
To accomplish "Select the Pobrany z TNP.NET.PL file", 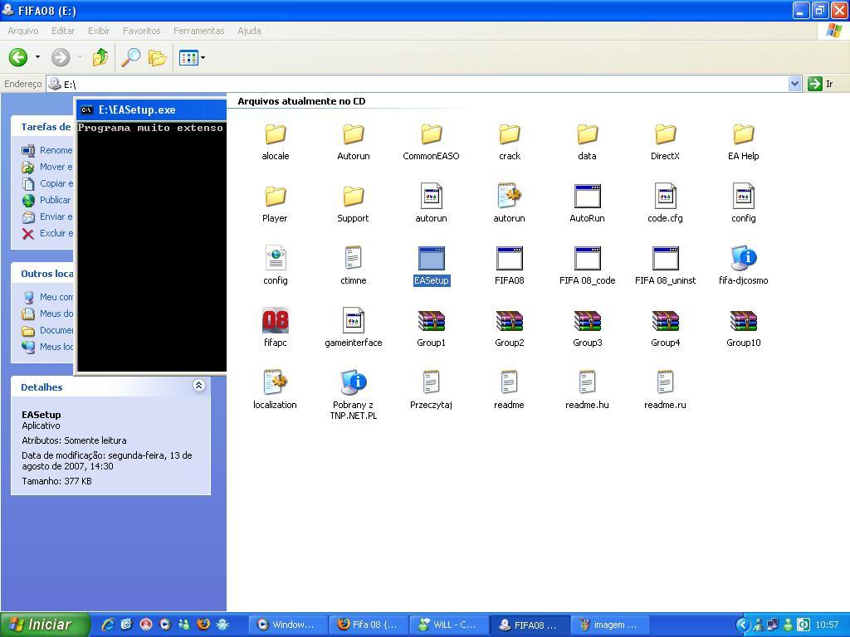I will (353, 396).
